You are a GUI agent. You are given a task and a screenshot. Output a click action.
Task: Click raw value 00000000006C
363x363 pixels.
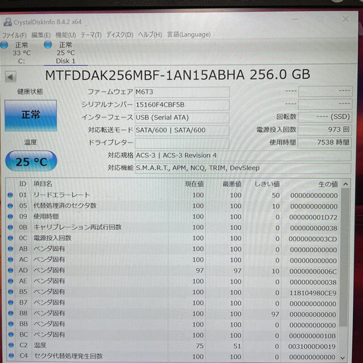click(x=313, y=272)
